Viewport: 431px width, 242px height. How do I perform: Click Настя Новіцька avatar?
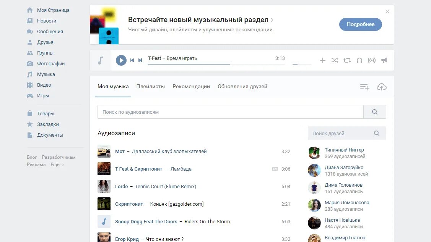coord(314,223)
